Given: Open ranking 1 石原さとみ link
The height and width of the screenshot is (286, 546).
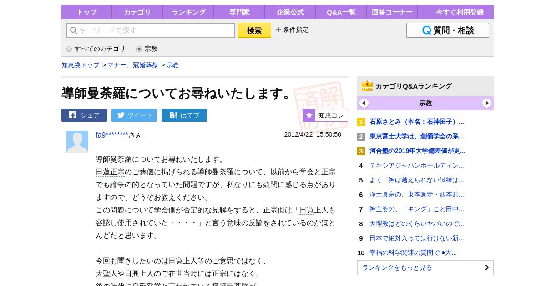Looking at the screenshot, I should pyautogui.click(x=417, y=122).
